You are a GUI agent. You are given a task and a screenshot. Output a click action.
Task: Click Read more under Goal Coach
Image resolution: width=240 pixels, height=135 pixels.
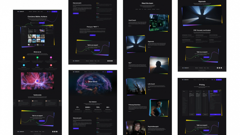[130, 26]
